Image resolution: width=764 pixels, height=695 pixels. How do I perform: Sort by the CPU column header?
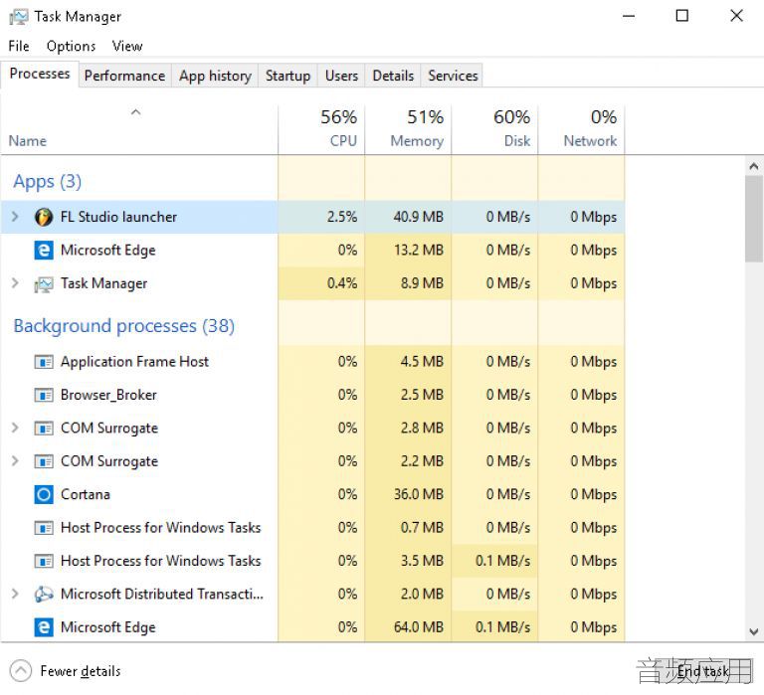point(321,129)
